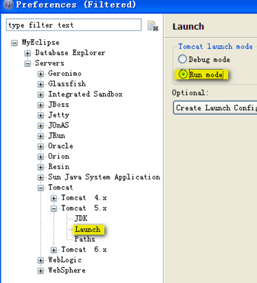Select the Database Explorer tree item

coord(70,53)
